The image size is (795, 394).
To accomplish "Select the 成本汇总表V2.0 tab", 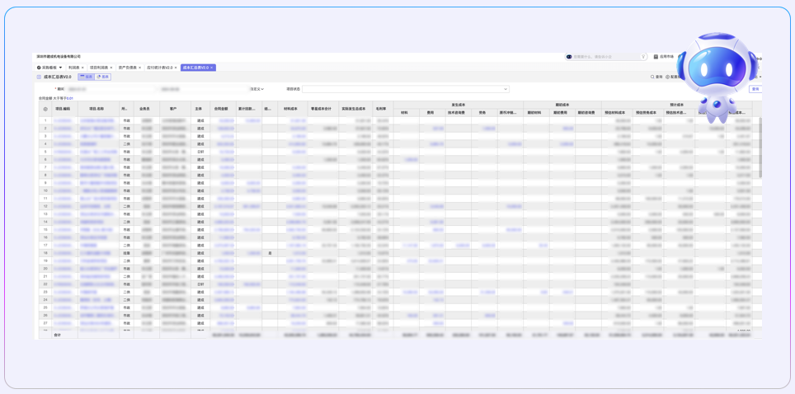I will point(195,68).
